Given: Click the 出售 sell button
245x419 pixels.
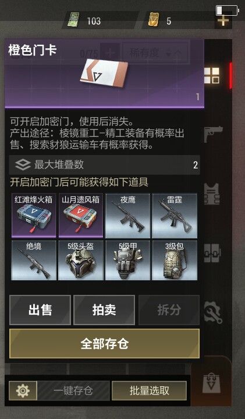Looking at the screenshot, I should click(x=40, y=310).
